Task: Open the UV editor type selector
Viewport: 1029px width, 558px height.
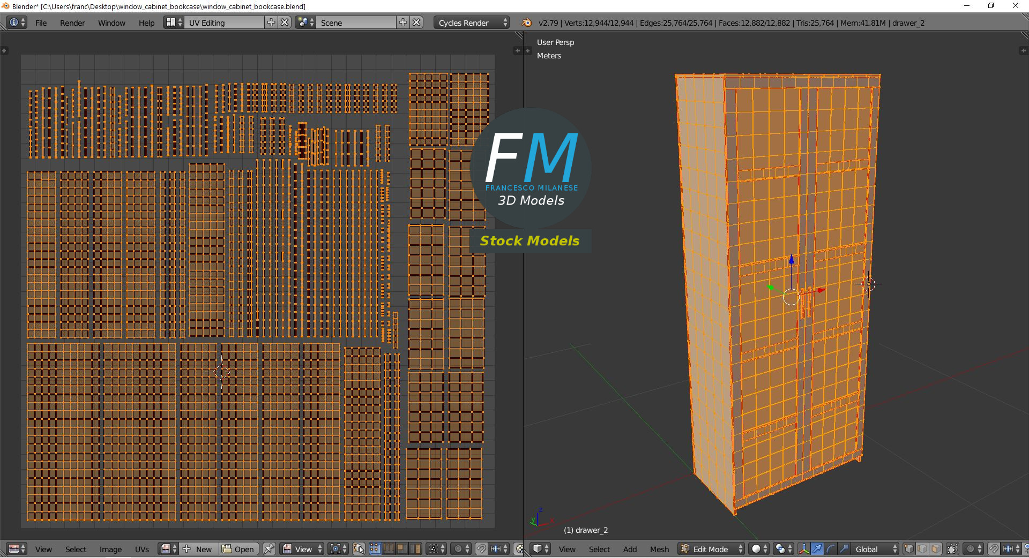Action: click(17, 549)
